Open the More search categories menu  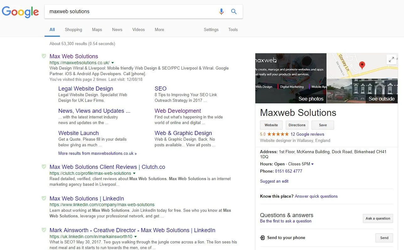pyautogui.click(x=159, y=29)
